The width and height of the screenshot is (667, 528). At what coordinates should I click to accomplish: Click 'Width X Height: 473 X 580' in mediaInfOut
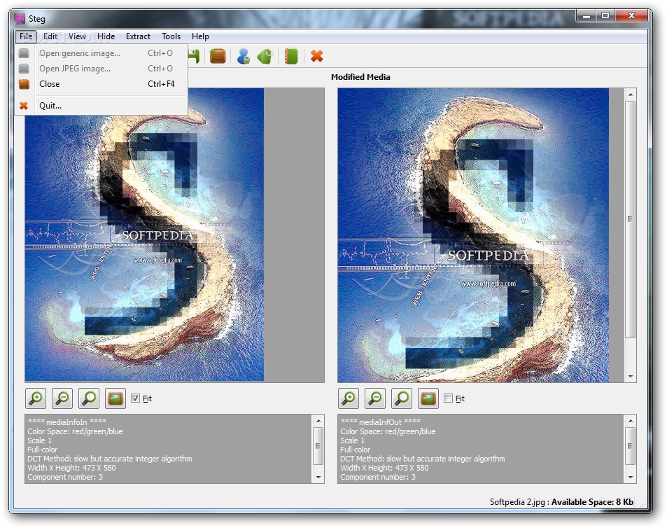click(x=384, y=468)
